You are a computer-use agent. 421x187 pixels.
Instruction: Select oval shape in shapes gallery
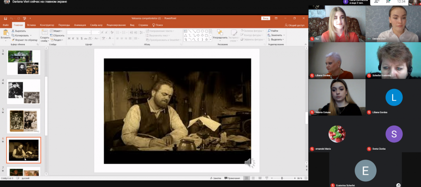[x=202, y=31]
